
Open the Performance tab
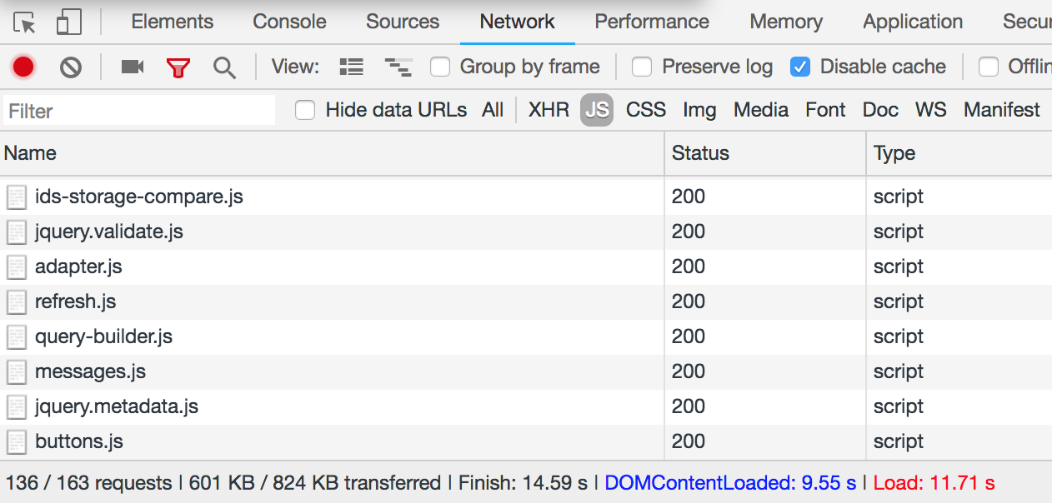click(x=652, y=22)
